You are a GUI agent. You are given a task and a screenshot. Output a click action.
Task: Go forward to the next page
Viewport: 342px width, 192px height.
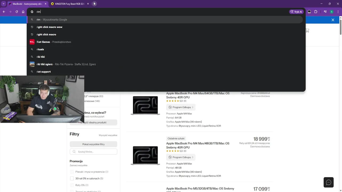coord(10,12)
